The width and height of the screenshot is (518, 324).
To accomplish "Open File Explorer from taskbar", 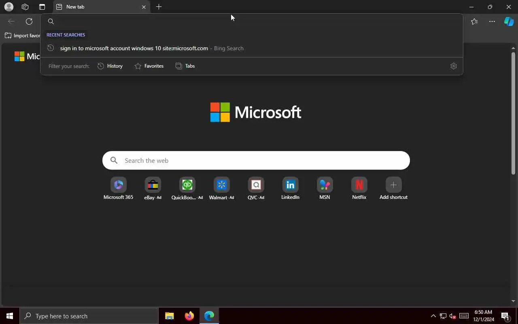I will 170,316.
